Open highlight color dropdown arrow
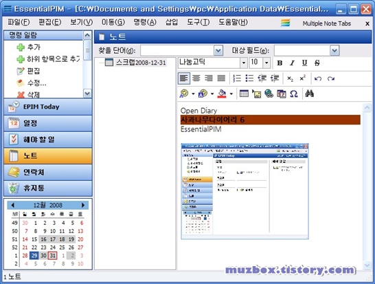The image size is (375, 284). coord(212,94)
